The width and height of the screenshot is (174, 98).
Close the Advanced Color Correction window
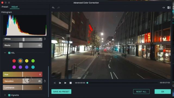point(2,2)
